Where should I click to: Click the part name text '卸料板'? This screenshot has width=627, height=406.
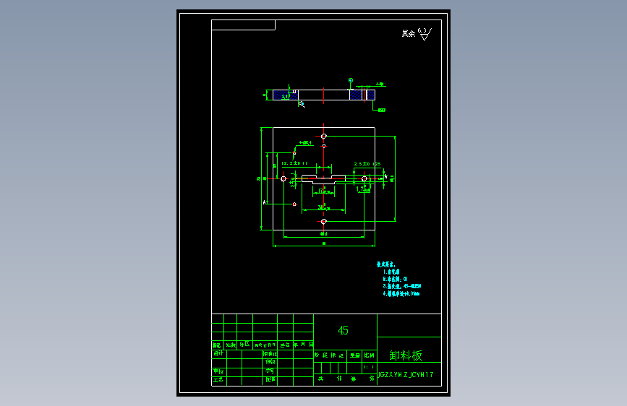pos(406,355)
